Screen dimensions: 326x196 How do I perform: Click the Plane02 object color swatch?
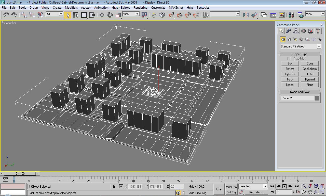click(317, 98)
